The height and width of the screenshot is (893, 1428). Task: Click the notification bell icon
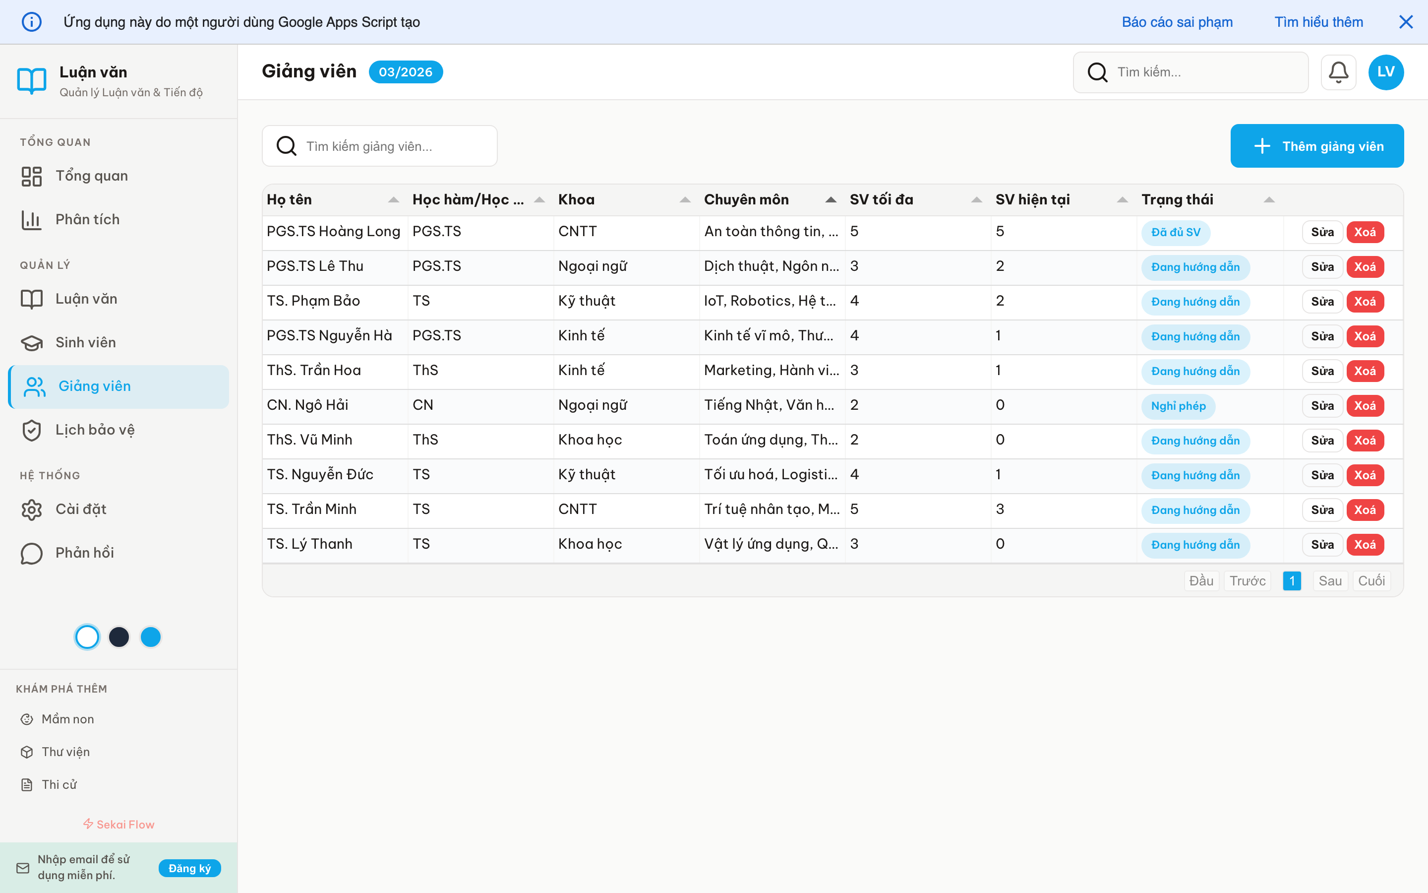(1338, 72)
